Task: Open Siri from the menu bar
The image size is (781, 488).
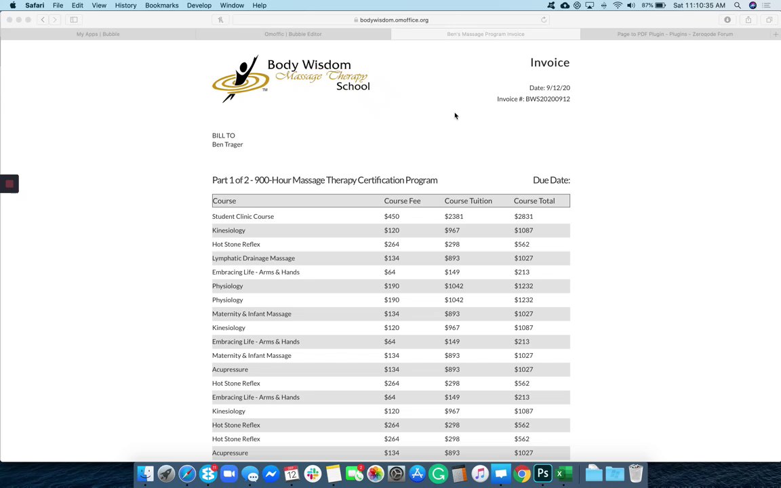Action: [x=753, y=5]
